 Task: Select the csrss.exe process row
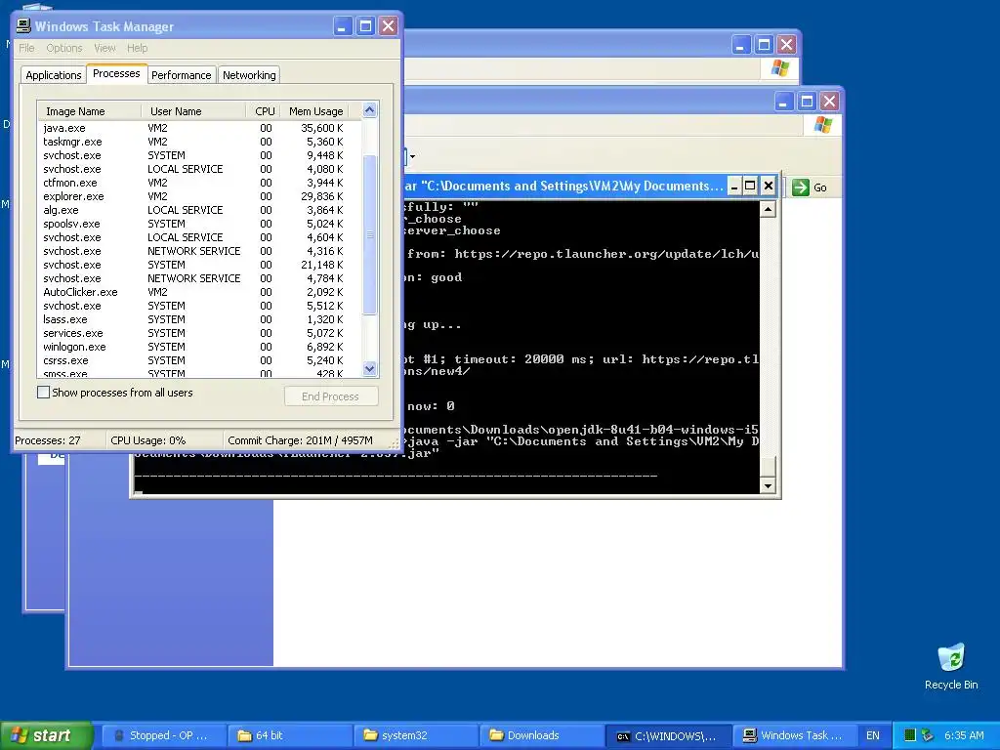(199, 360)
